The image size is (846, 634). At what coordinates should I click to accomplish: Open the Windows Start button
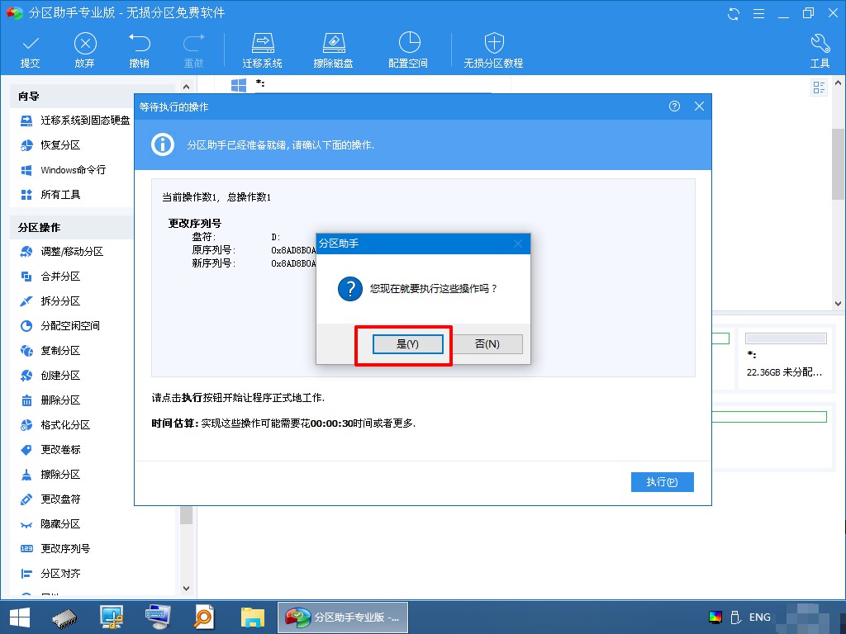click(20, 617)
